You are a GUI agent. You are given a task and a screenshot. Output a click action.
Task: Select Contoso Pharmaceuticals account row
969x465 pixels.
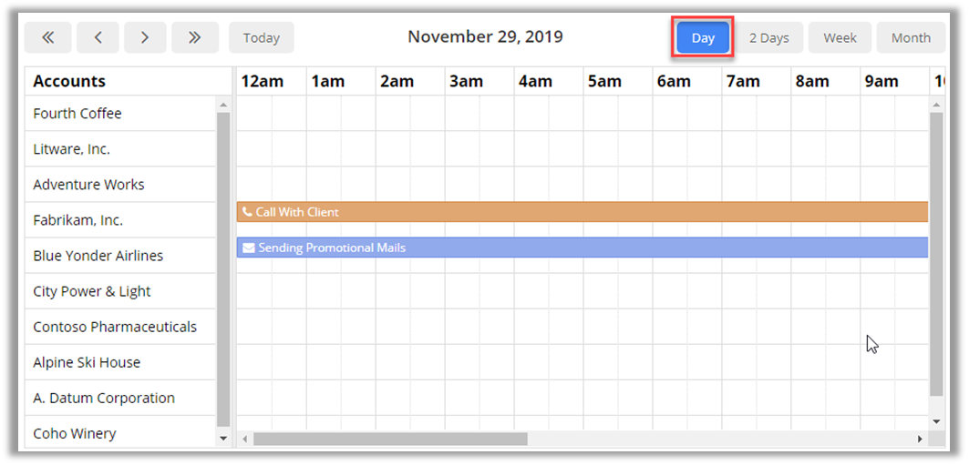tap(115, 327)
